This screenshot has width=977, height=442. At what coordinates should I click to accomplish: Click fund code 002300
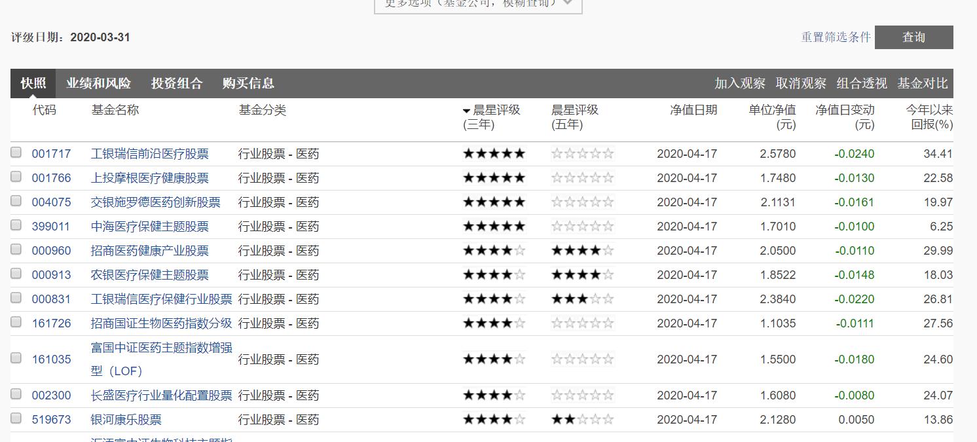tap(51, 396)
